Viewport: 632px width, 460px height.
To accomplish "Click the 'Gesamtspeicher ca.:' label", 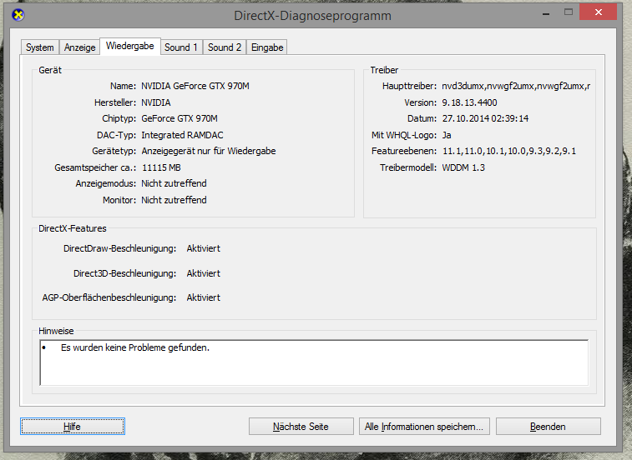I will click(x=95, y=167).
